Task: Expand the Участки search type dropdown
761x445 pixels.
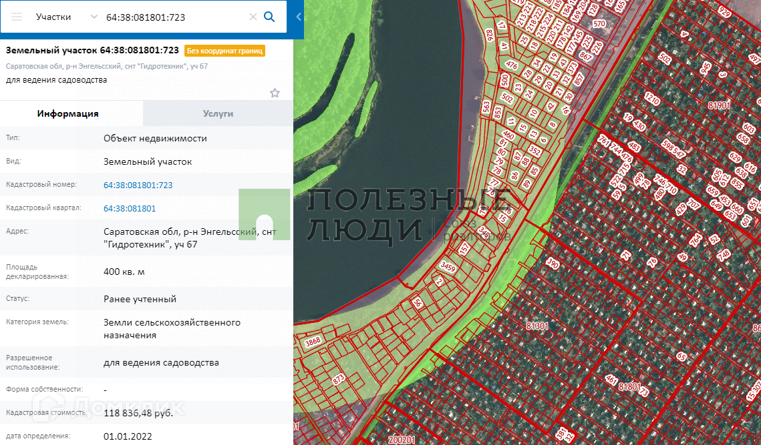Action: tap(94, 17)
